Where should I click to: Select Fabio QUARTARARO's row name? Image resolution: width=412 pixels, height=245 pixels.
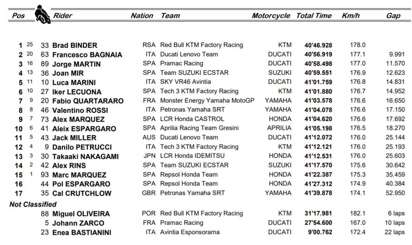tap(88, 101)
